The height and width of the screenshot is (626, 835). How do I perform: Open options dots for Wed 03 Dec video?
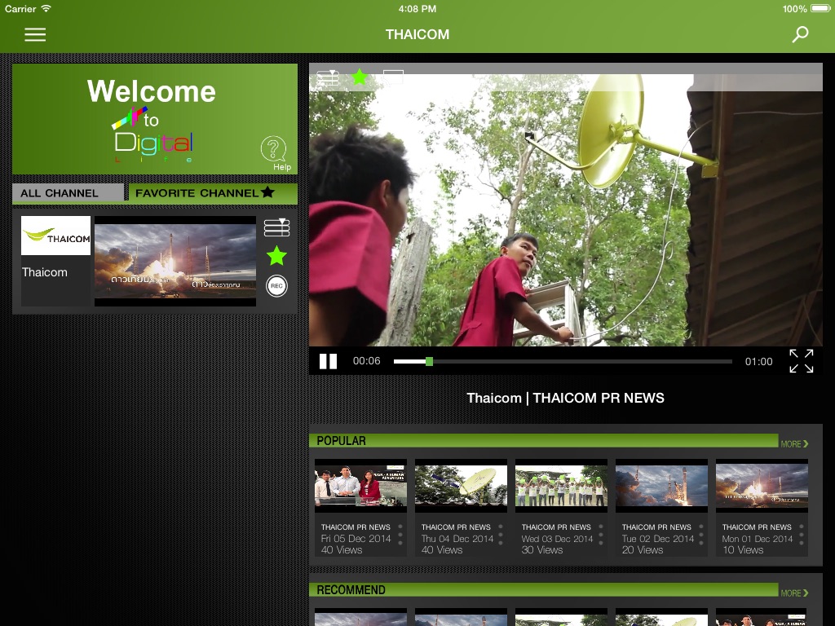601,535
